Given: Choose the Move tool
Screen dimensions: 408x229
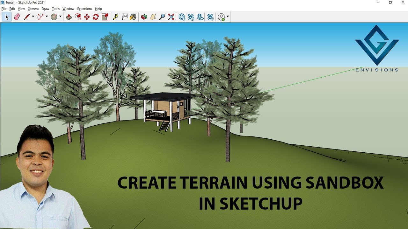Looking at the screenshot, I should [87, 17].
